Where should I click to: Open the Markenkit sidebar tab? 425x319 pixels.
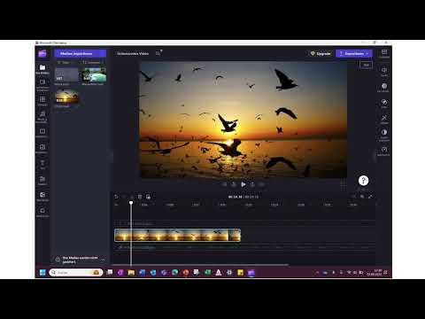point(42,213)
